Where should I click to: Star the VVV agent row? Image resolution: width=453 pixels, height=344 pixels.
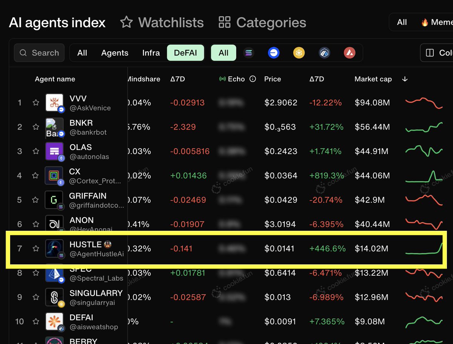pyautogui.click(x=36, y=102)
